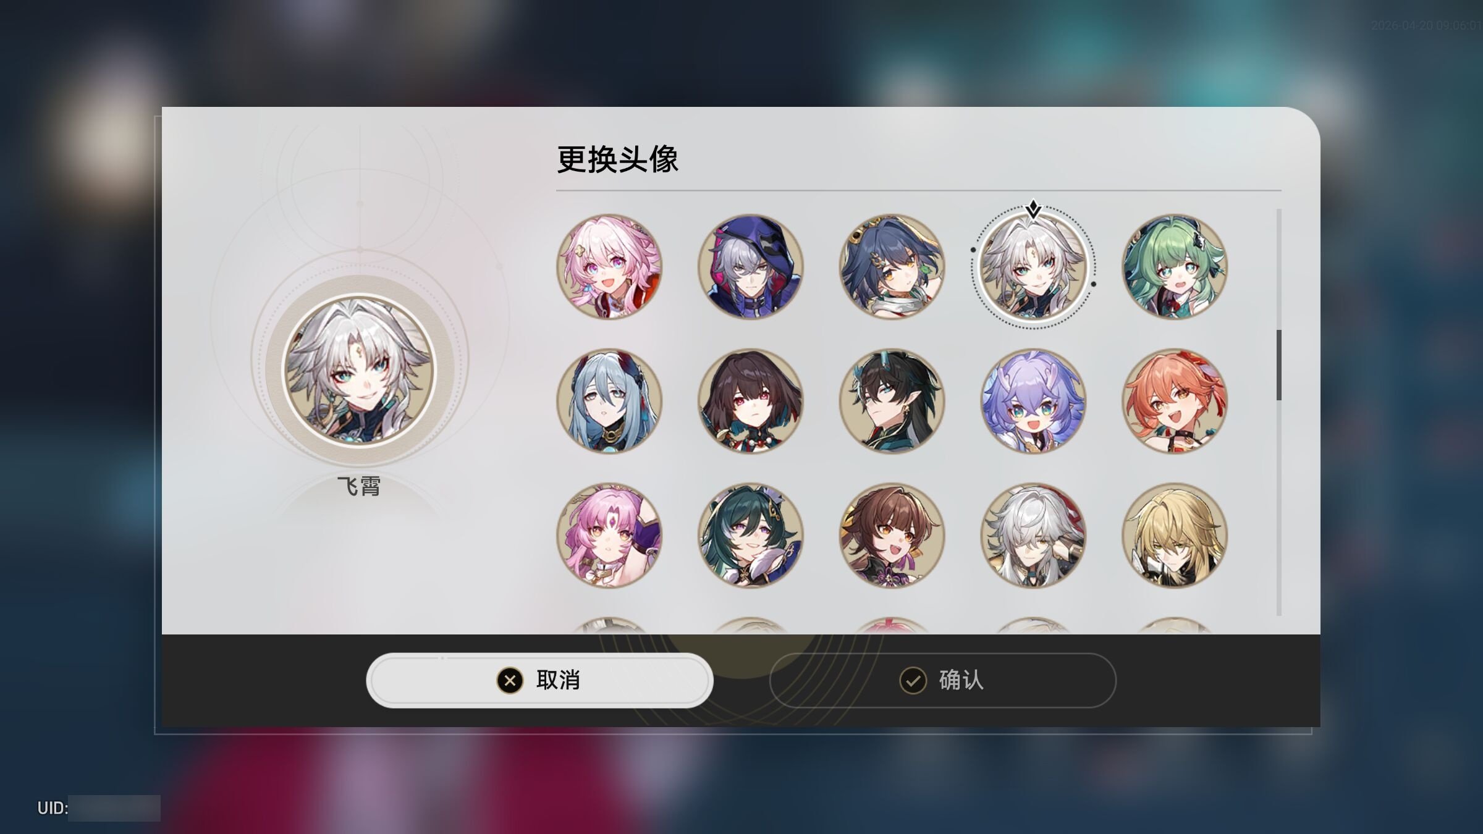Choose the pink-haired avatar with forehead gem
The image size is (1483, 834).
coord(609,535)
